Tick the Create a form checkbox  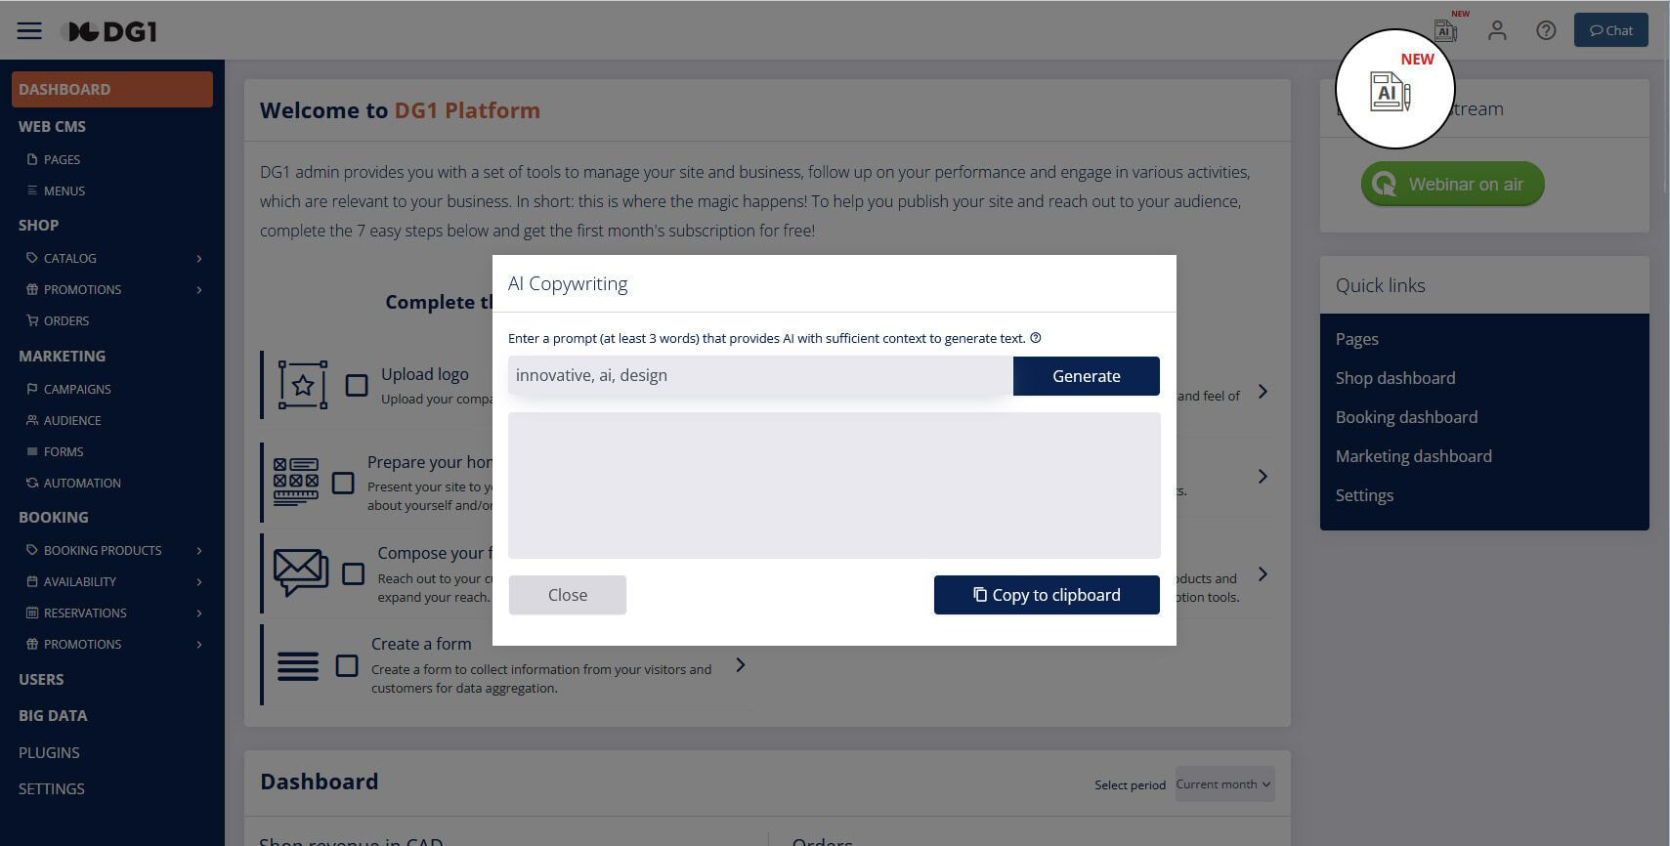[x=347, y=665]
